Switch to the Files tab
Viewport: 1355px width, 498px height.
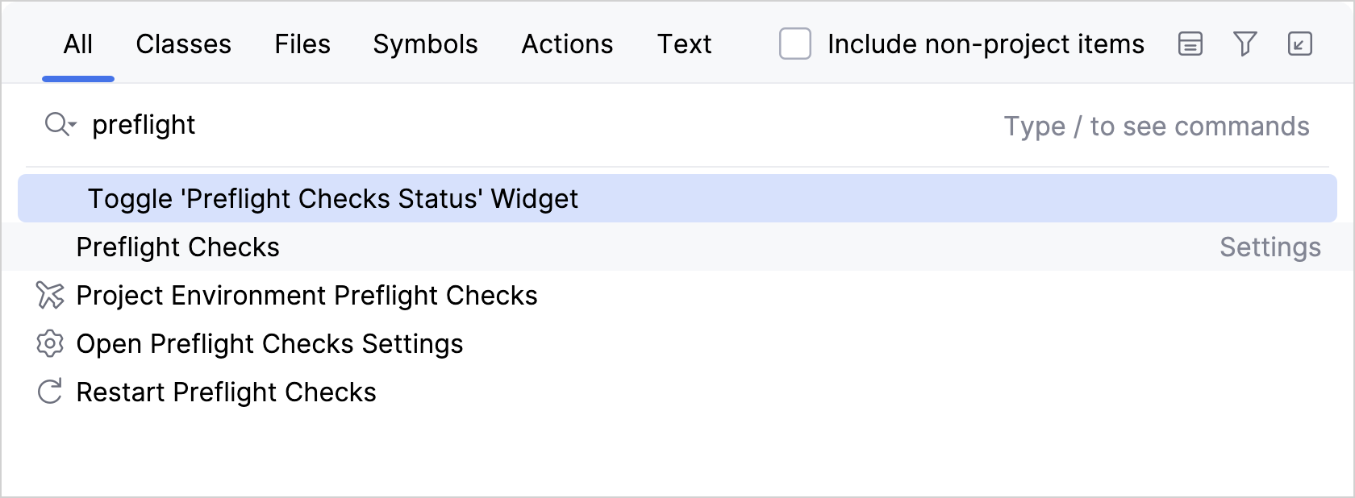(x=302, y=44)
